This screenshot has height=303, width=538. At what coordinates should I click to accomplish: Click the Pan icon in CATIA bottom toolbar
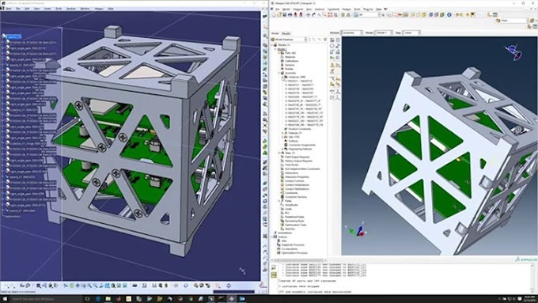tap(78, 286)
